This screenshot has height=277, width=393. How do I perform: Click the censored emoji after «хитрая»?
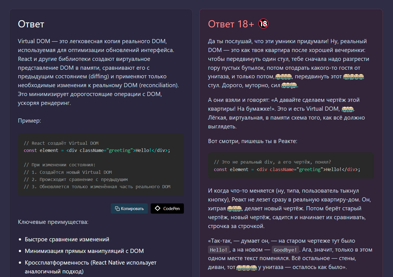pyautogui.click(x=235, y=209)
